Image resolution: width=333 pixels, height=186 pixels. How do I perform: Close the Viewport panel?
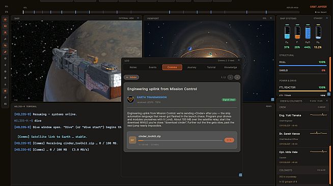(x=271, y=18)
